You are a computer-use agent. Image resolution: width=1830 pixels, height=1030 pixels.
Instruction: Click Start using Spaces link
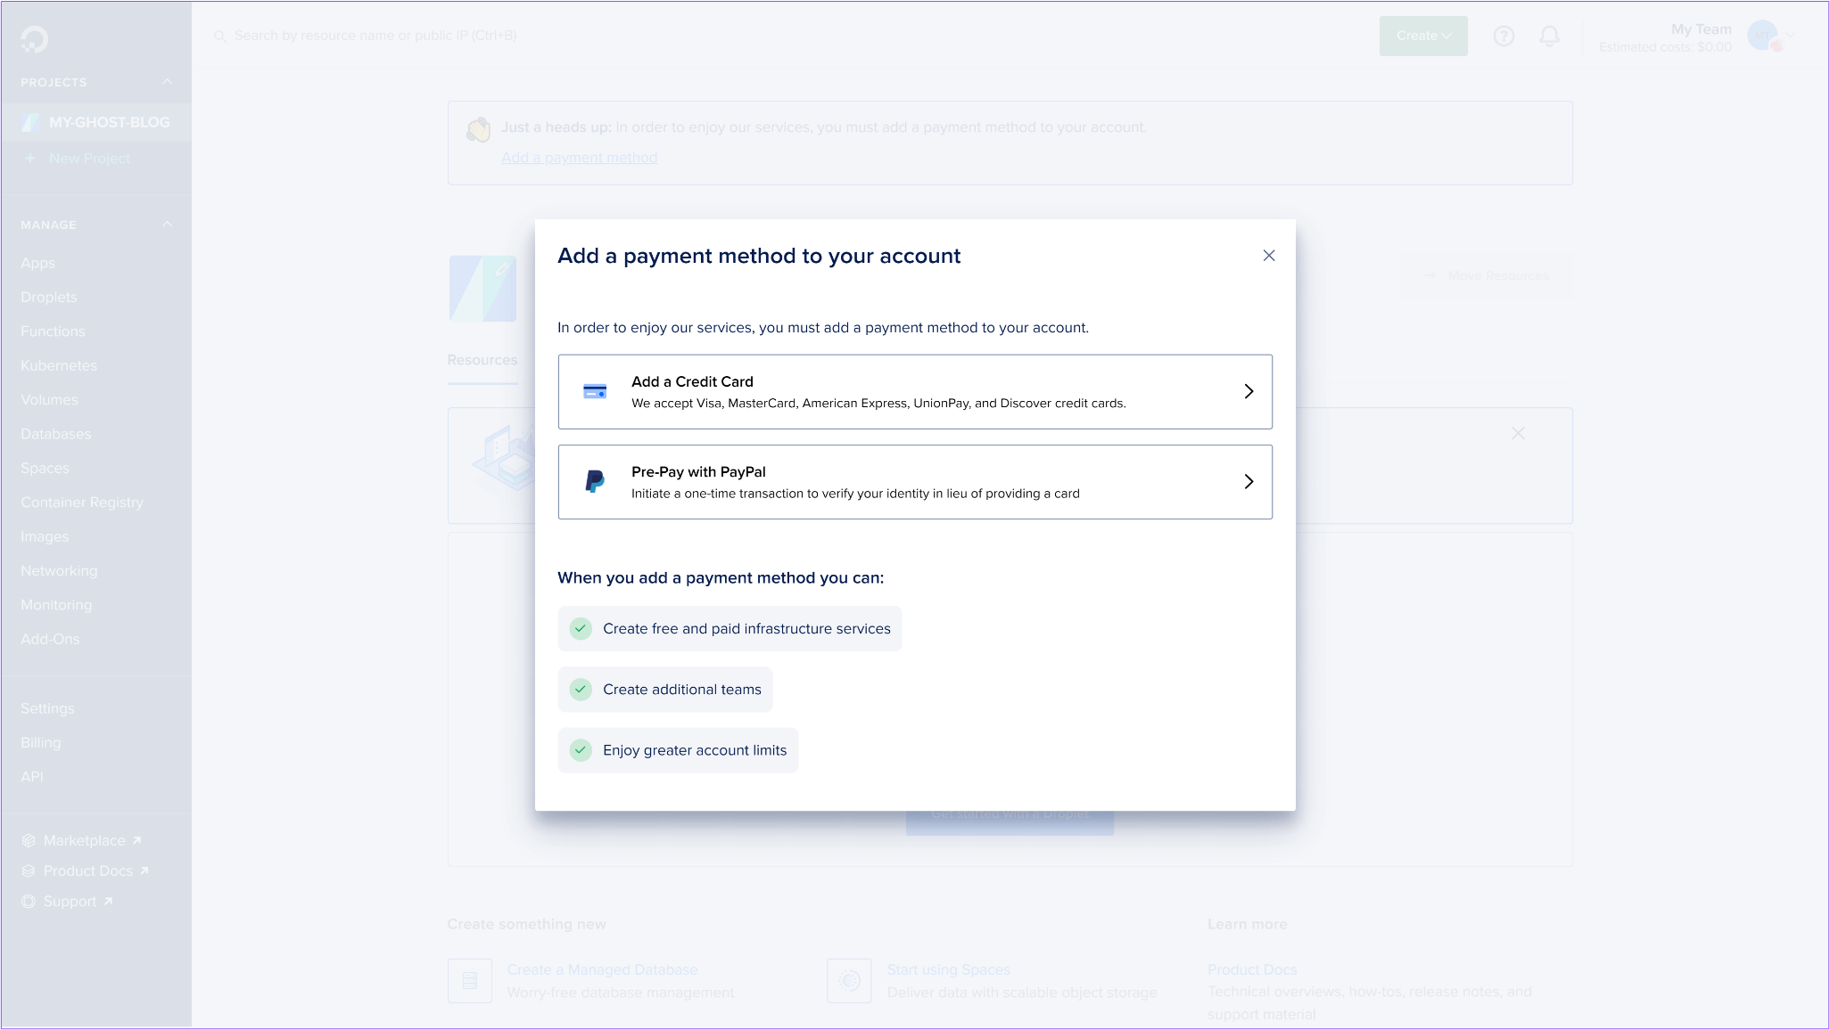[x=948, y=969]
